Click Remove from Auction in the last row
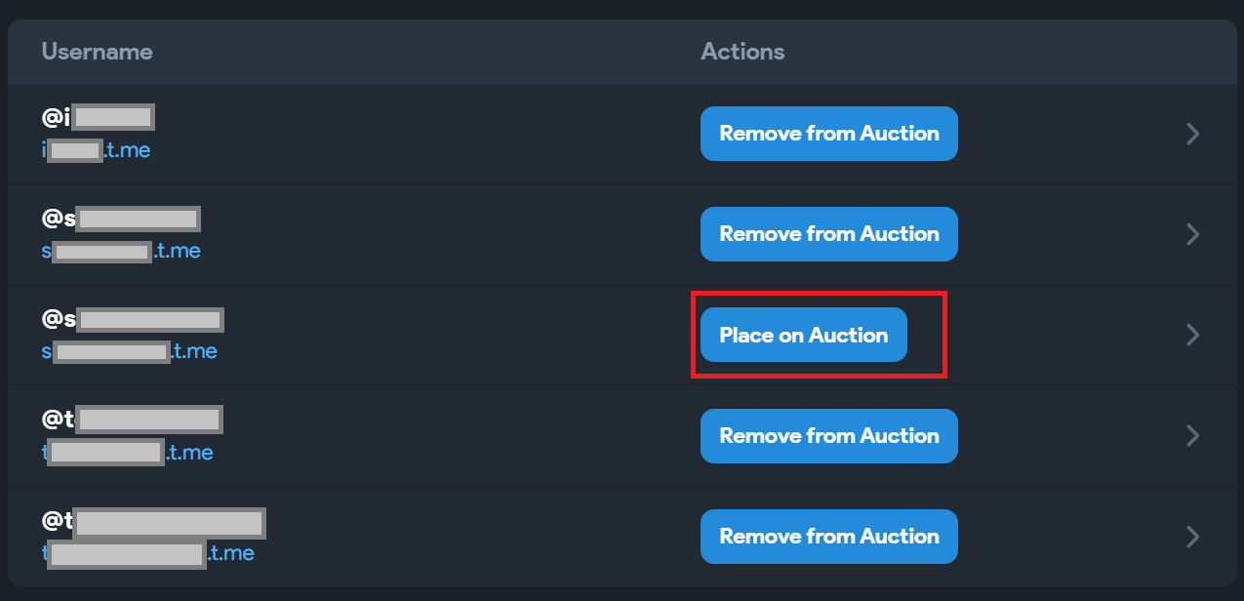Screen dimensions: 1244x601 coord(828,537)
